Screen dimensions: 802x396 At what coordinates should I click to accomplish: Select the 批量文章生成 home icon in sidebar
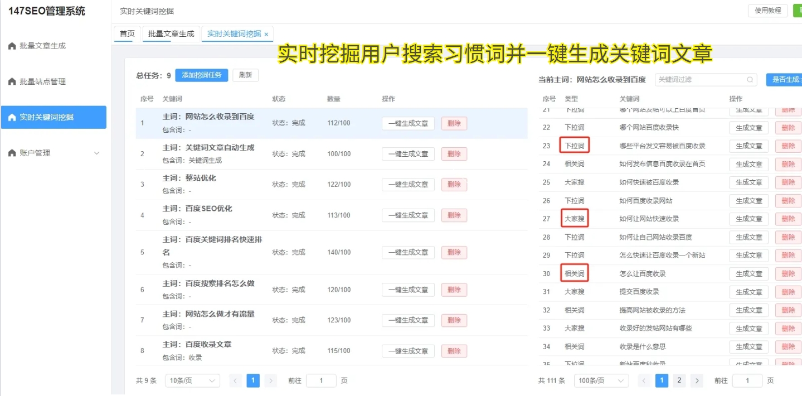point(12,45)
